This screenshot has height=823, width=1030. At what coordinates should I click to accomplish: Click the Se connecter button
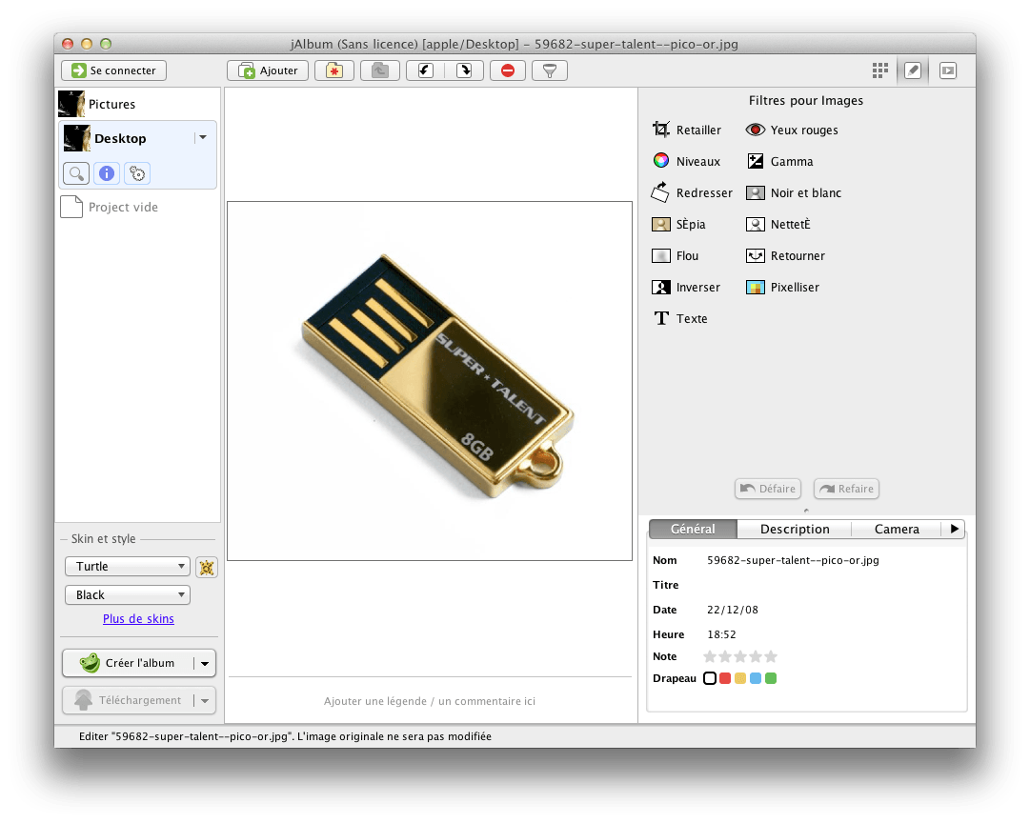click(113, 70)
